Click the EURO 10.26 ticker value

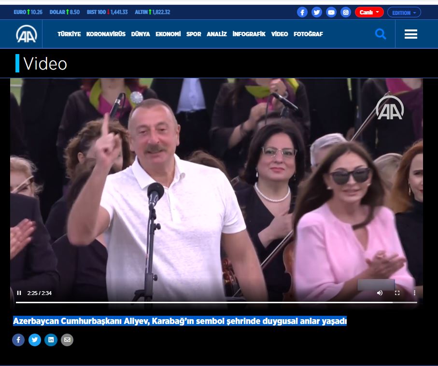pyautogui.click(x=28, y=12)
